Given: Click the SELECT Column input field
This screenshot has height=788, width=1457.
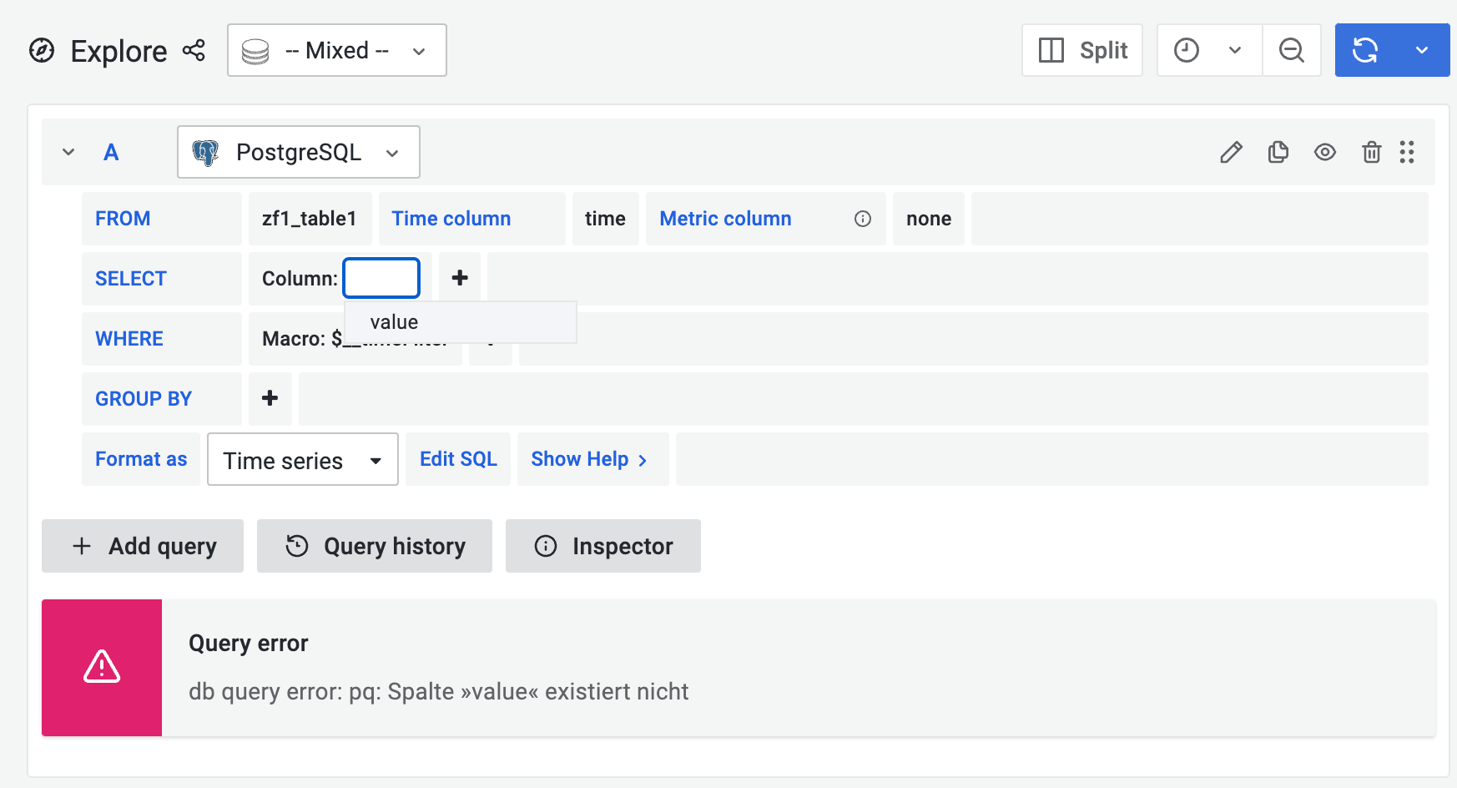Looking at the screenshot, I should click(x=381, y=277).
